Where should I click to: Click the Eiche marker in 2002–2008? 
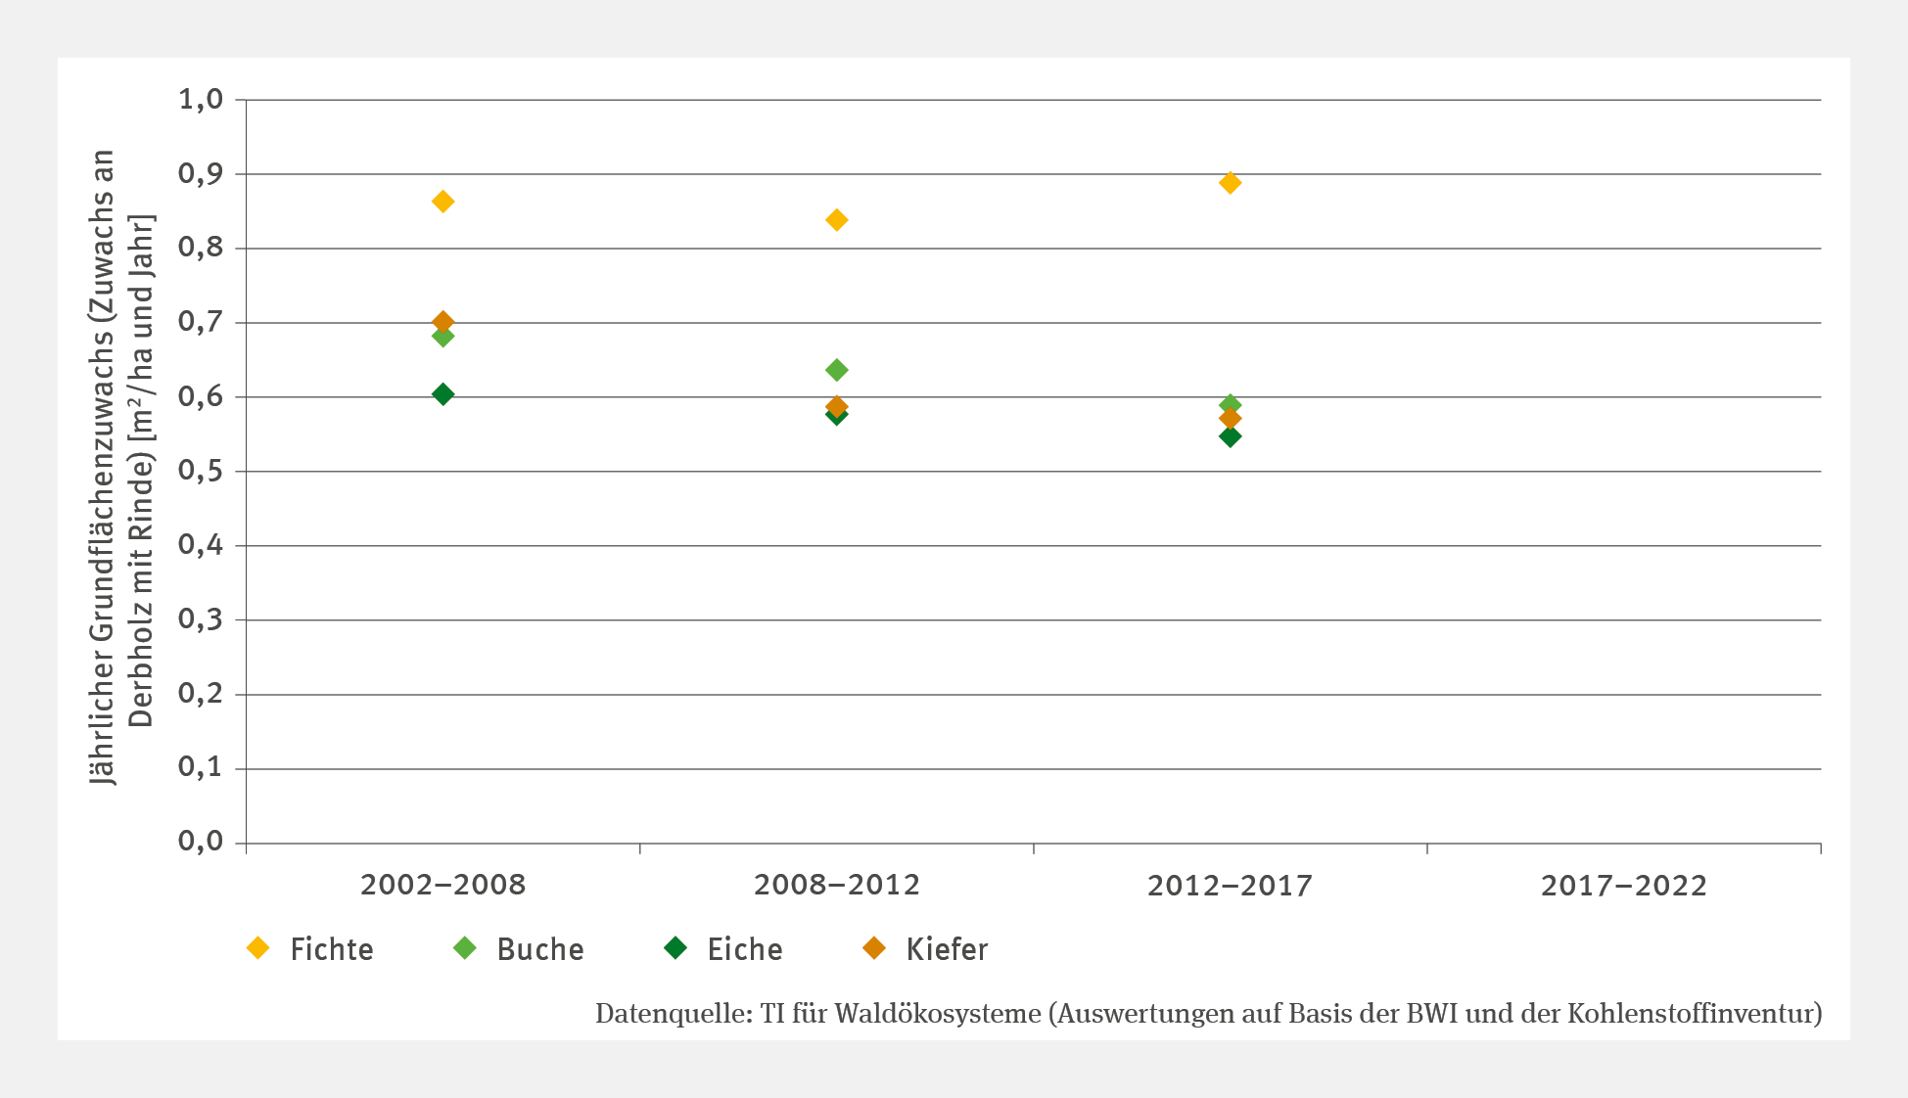442,394
